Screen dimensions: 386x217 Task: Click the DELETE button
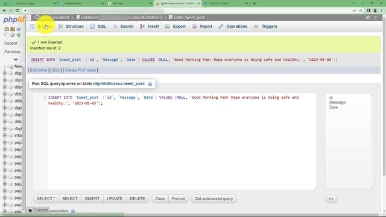click(x=138, y=199)
